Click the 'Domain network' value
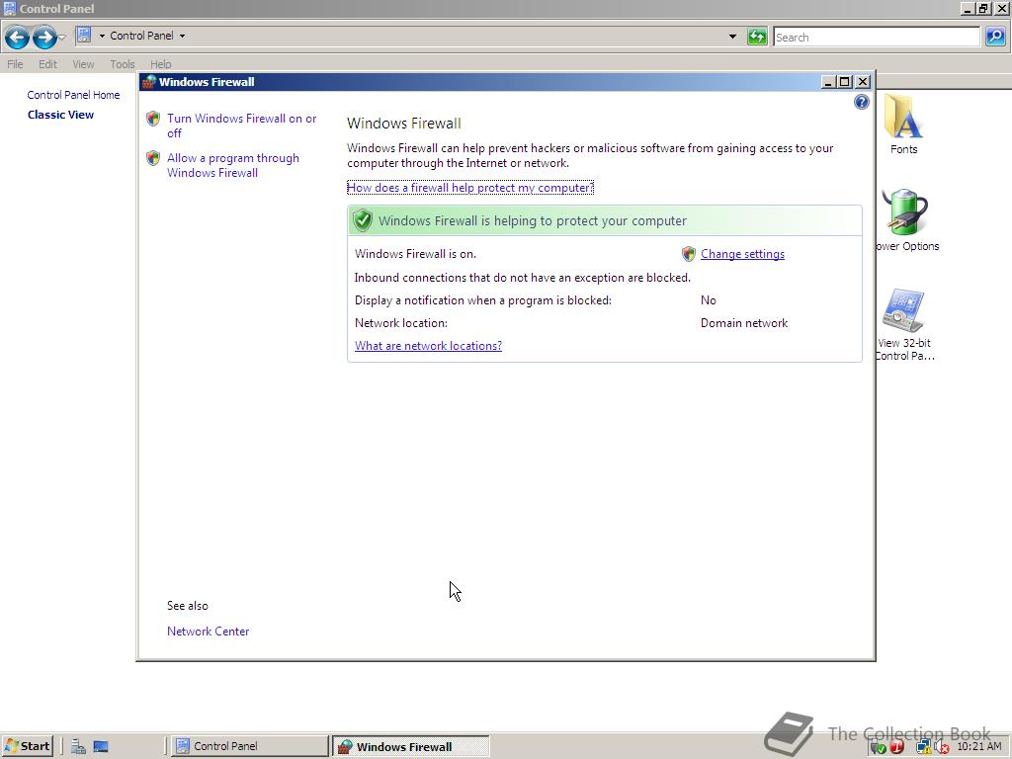 point(744,323)
